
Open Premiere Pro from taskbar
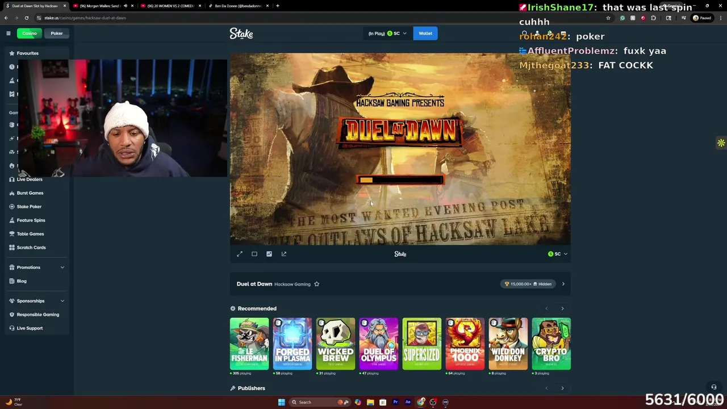[395, 402]
